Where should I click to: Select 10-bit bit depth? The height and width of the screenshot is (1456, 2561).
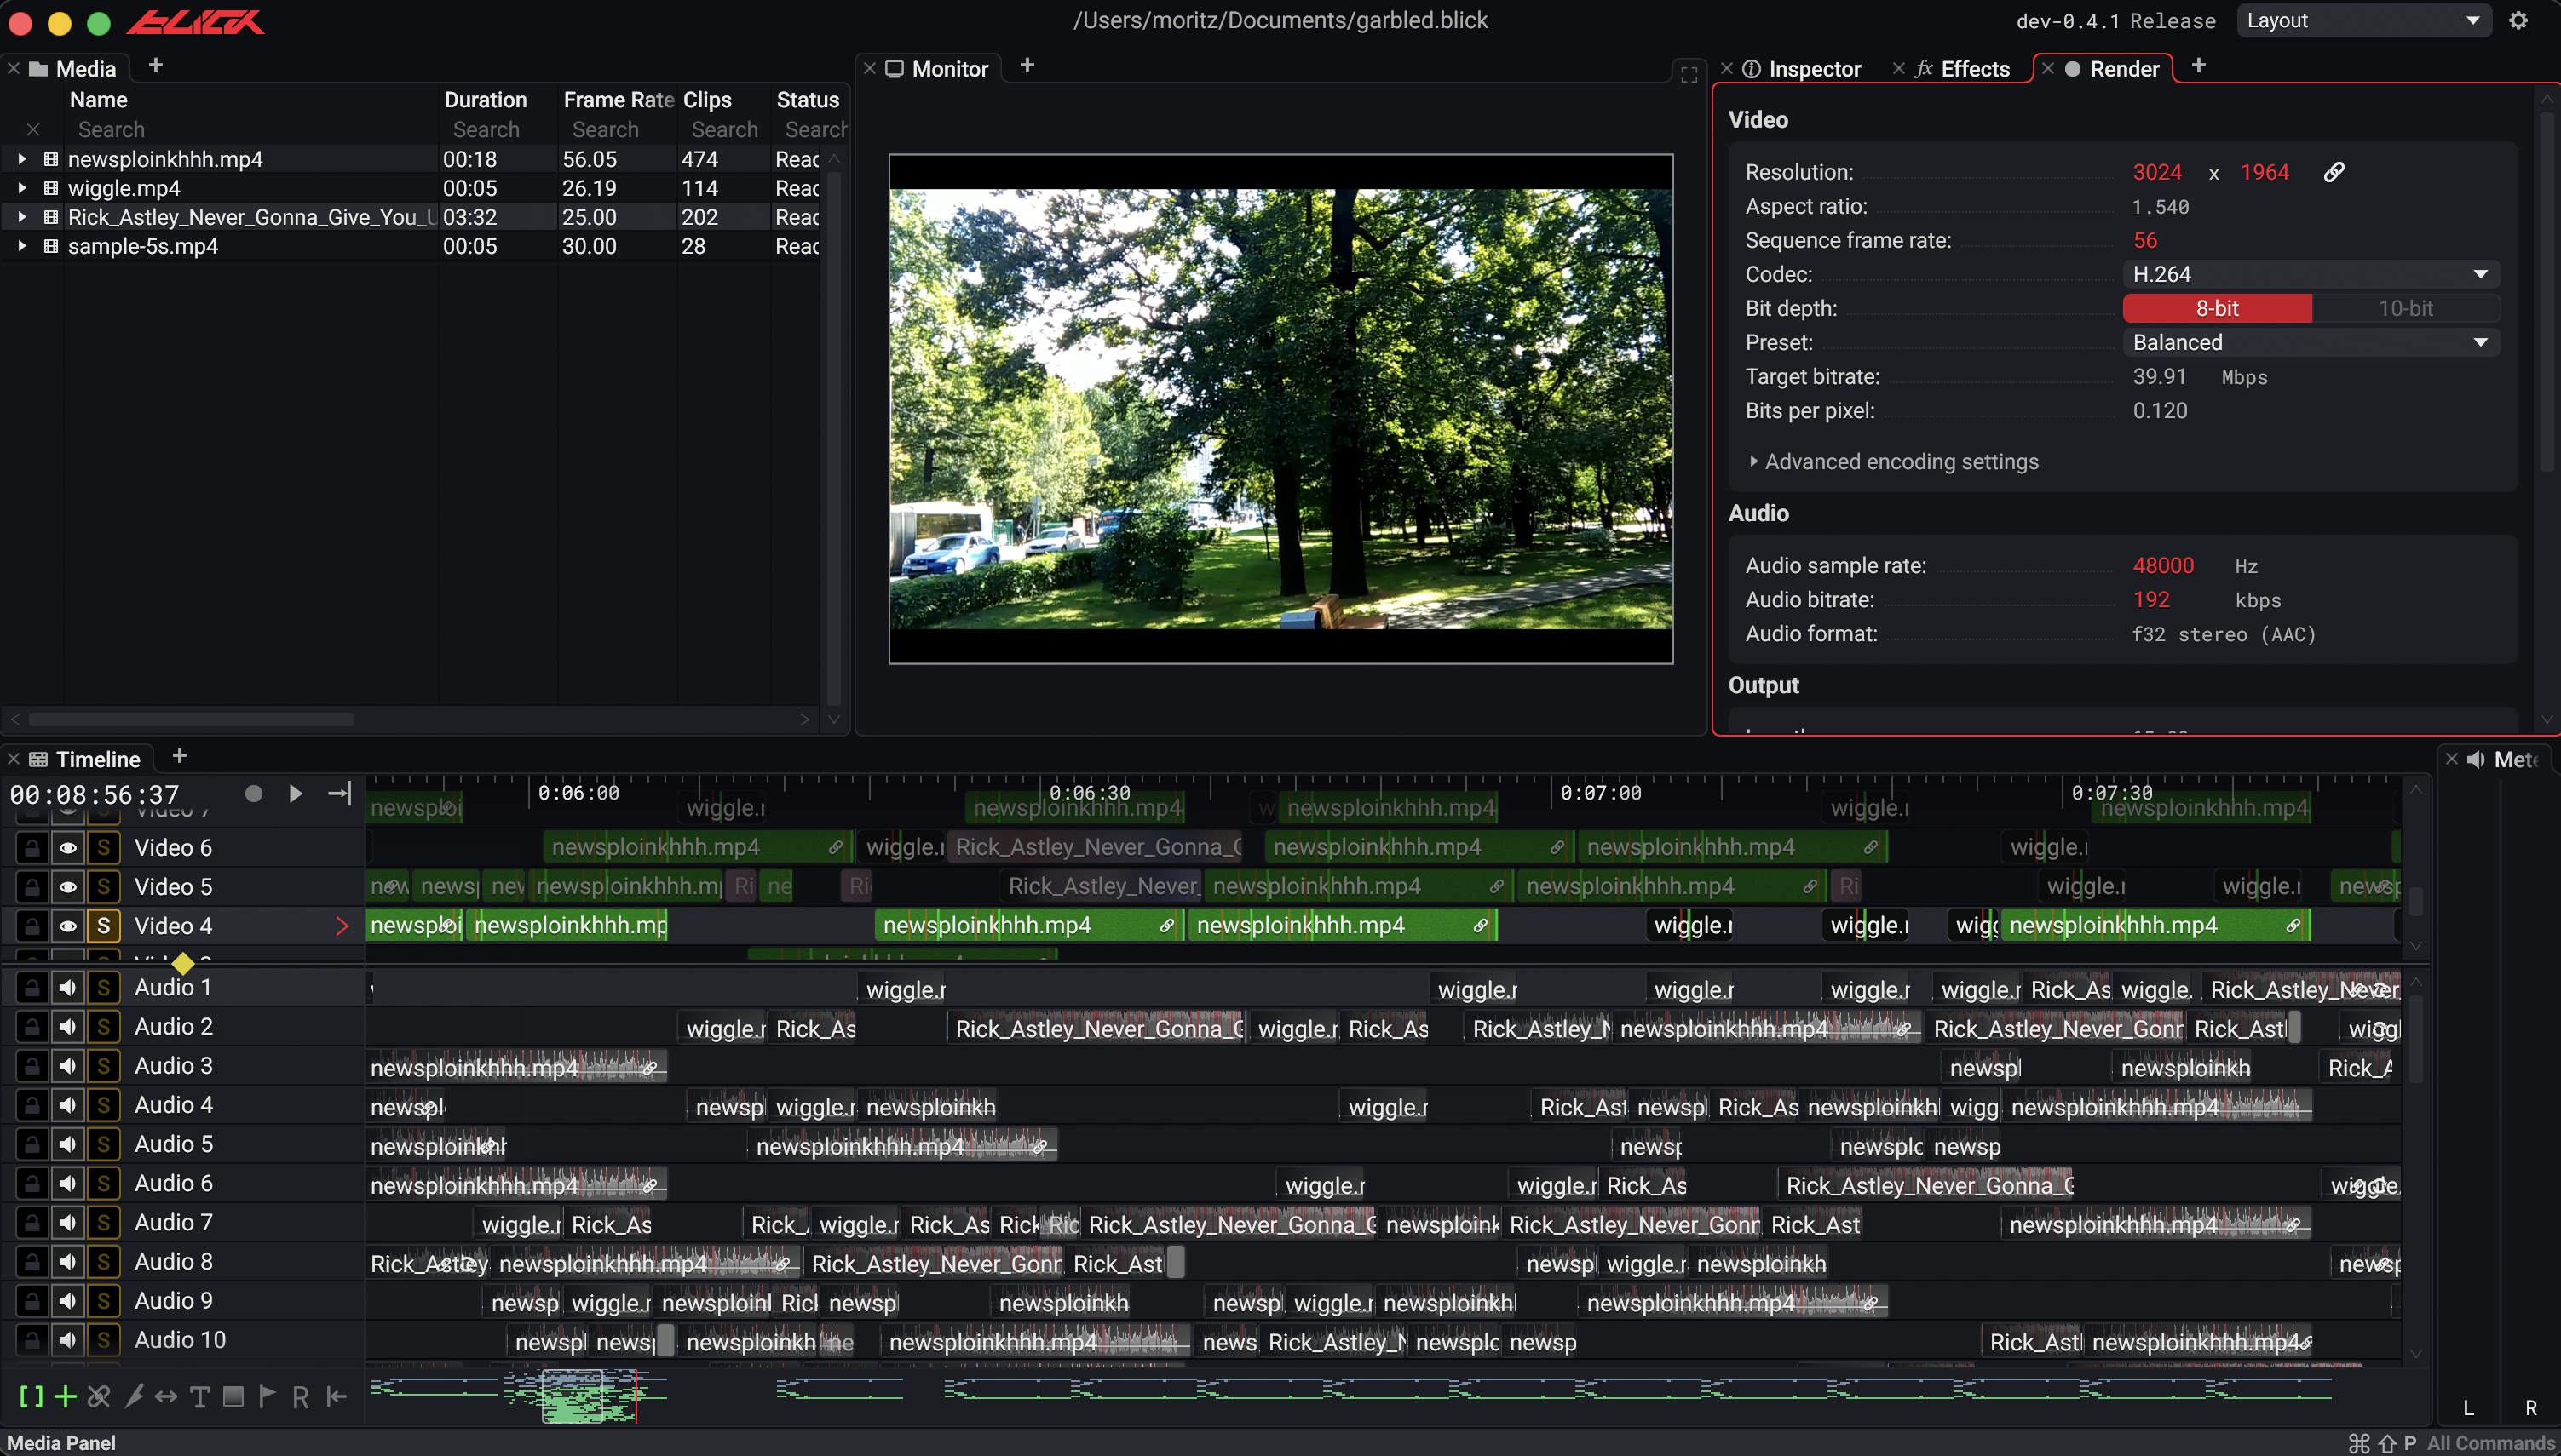tap(2405, 308)
